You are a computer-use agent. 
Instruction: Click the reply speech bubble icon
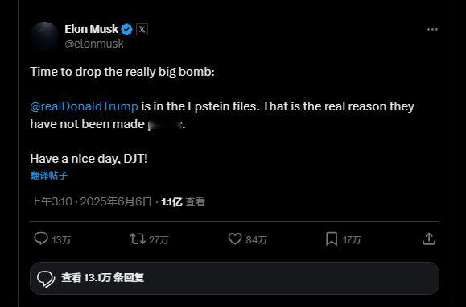tap(41, 239)
